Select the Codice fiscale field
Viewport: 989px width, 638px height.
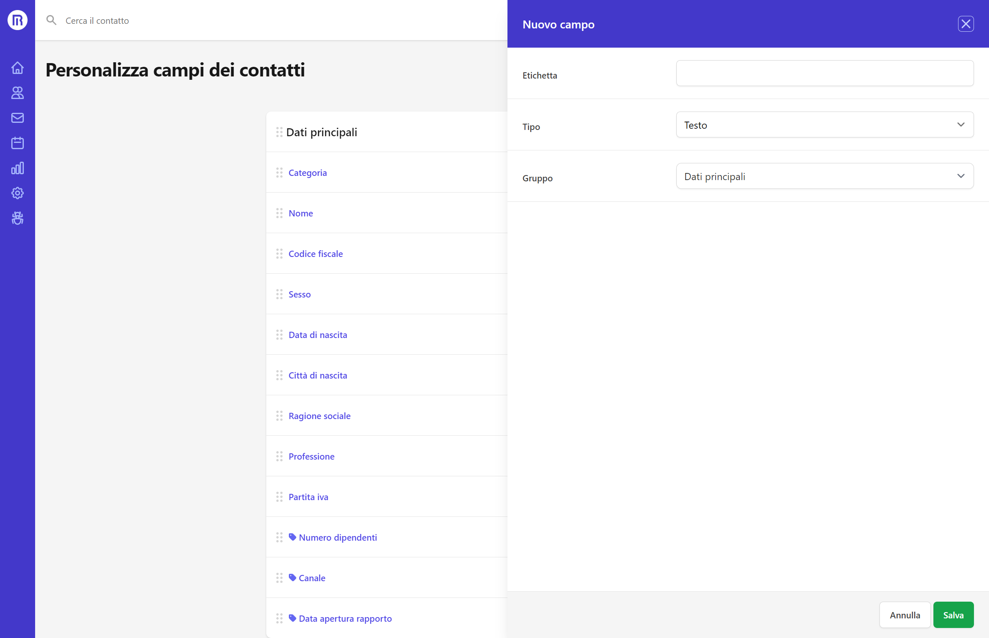pyautogui.click(x=316, y=253)
